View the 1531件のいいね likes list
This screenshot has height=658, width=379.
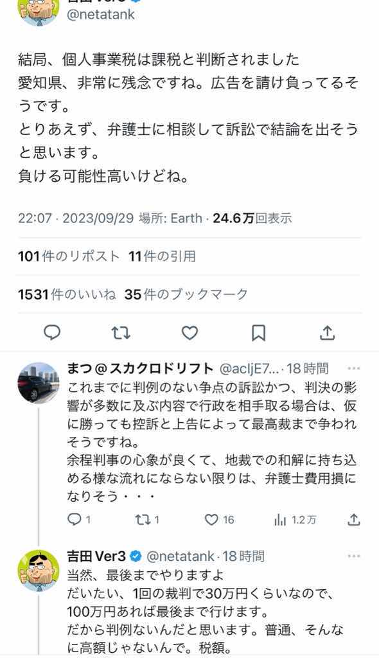click(67, 294)
